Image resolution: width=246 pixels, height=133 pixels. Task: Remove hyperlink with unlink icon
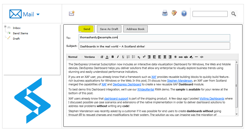tap(186, 57)
